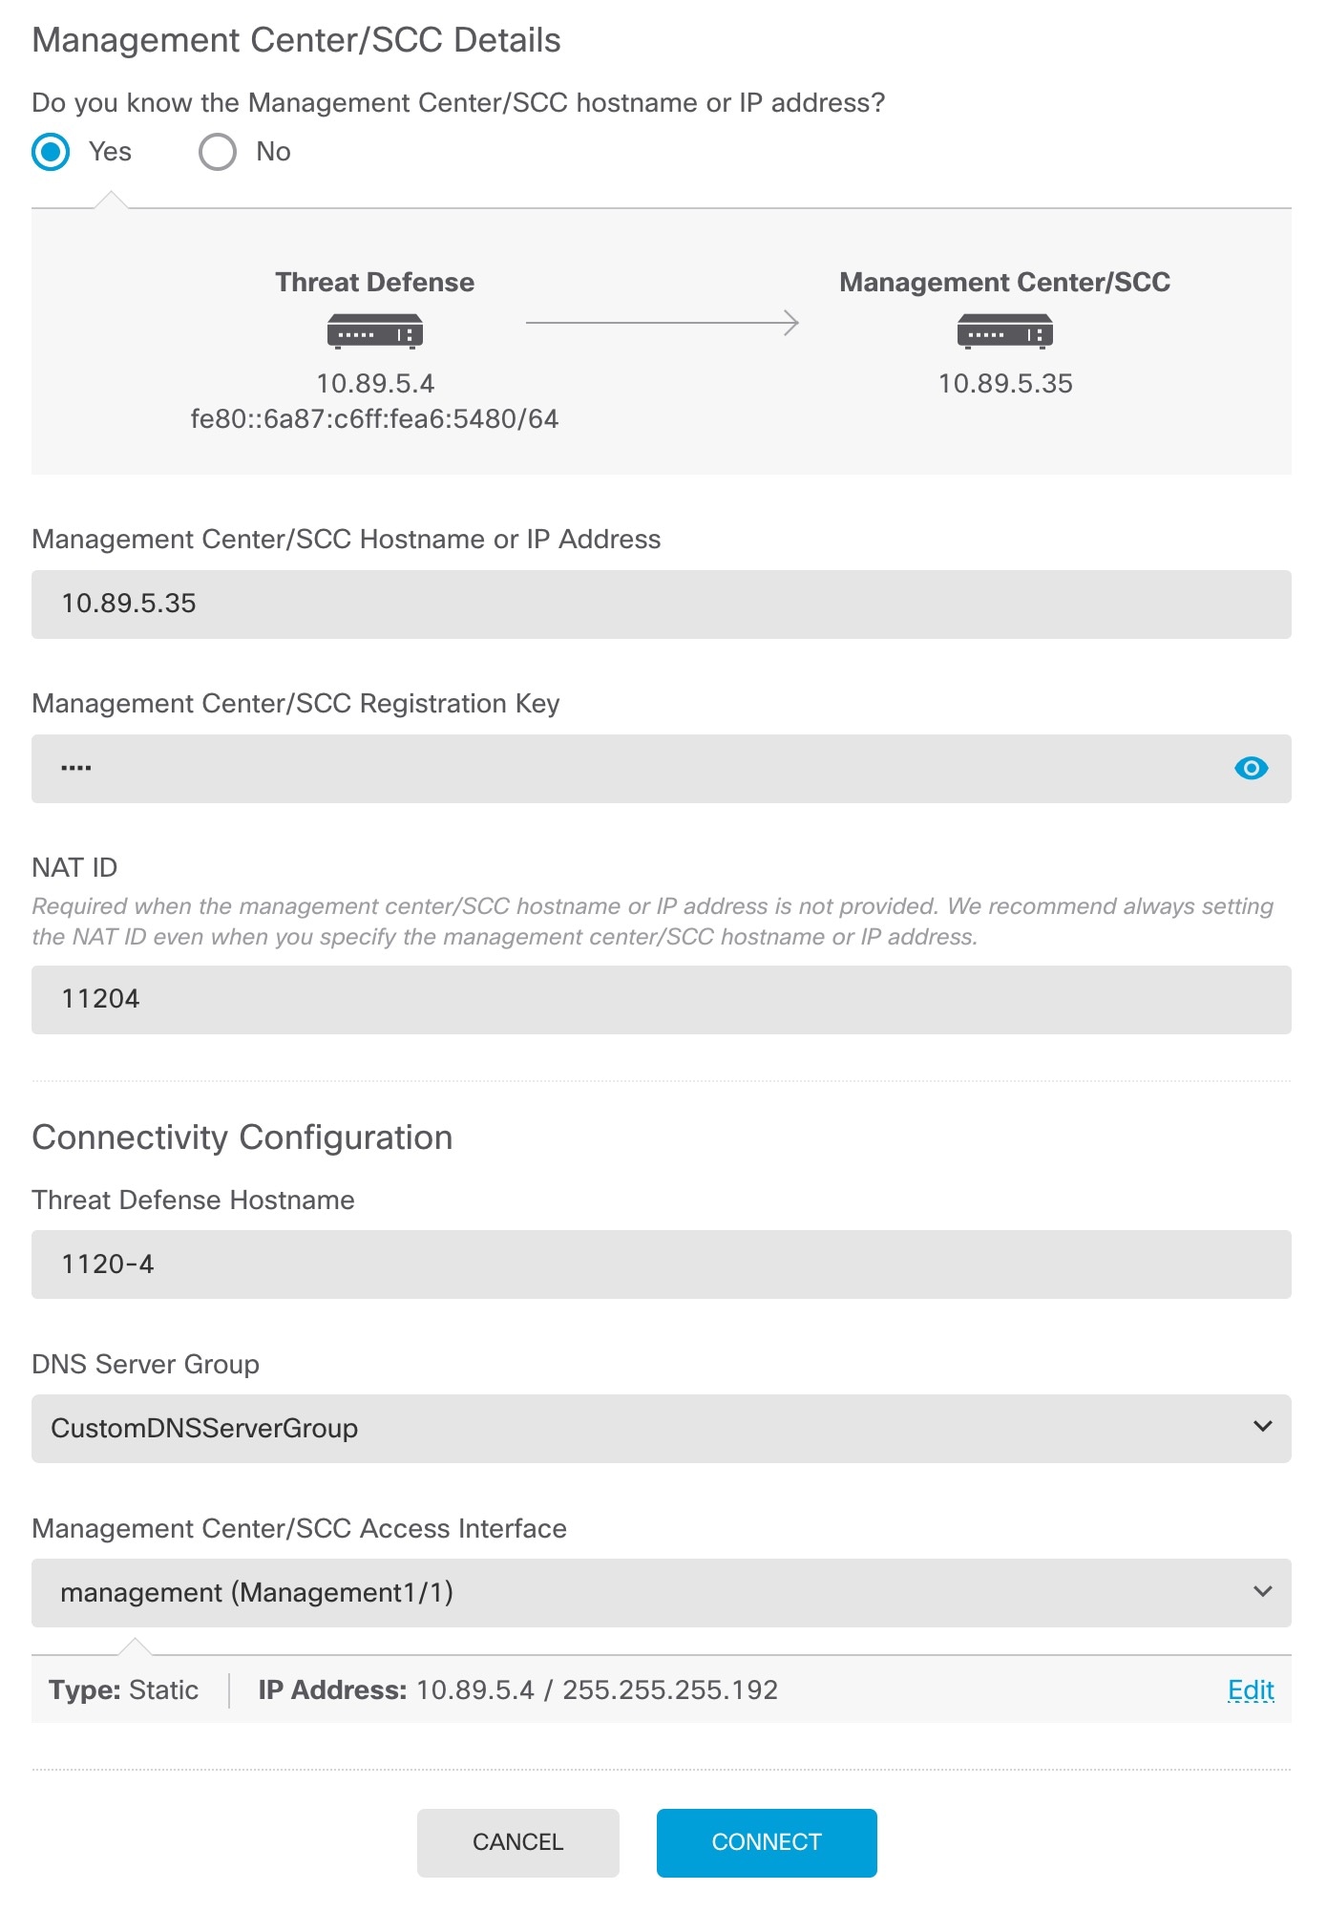Focus the Hostname or IP Address field

(661, 605)
